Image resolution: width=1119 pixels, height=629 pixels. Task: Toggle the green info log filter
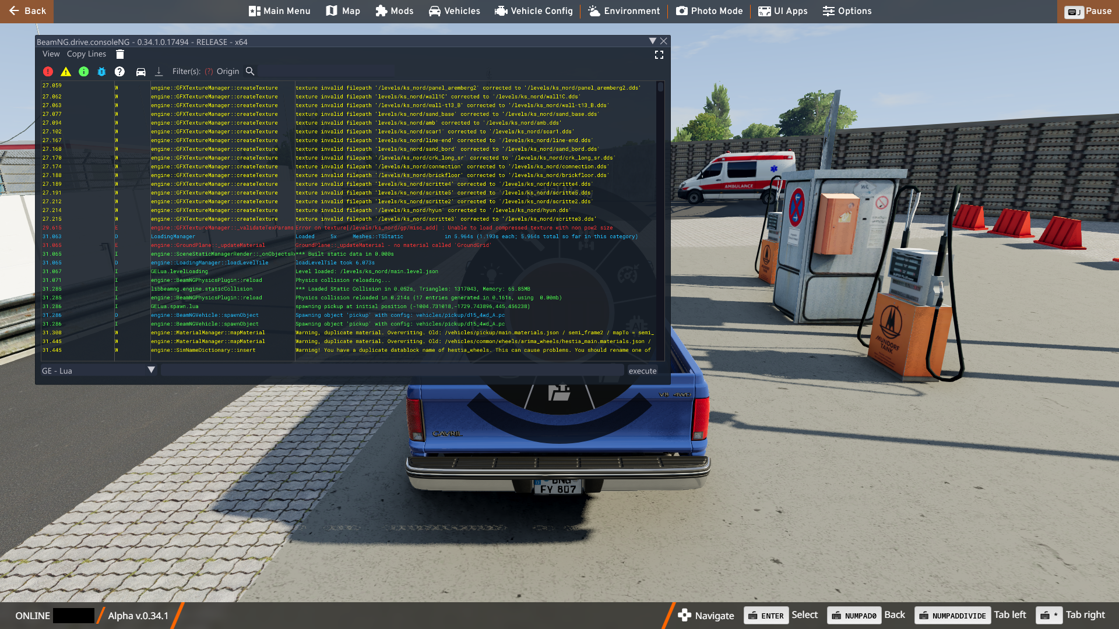(84, 72)
